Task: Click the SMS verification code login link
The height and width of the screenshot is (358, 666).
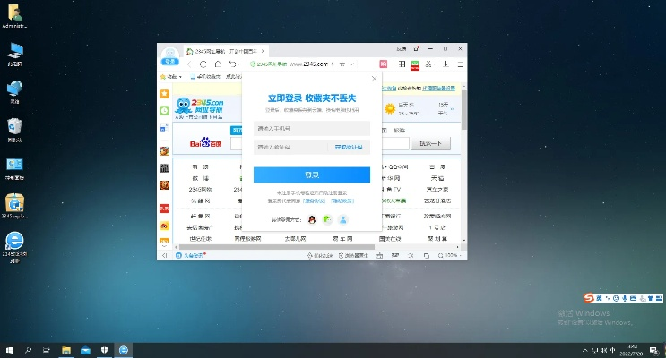Action: click(x=349, y=147)
